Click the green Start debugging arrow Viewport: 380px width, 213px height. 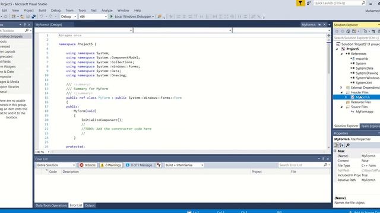[x=112, y=17]
